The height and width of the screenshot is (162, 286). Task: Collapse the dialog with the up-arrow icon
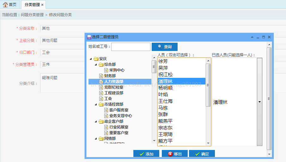click(252, 37)
